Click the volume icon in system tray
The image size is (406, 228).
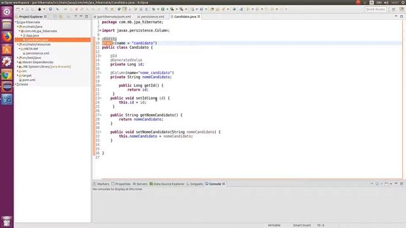pos(386,3)
